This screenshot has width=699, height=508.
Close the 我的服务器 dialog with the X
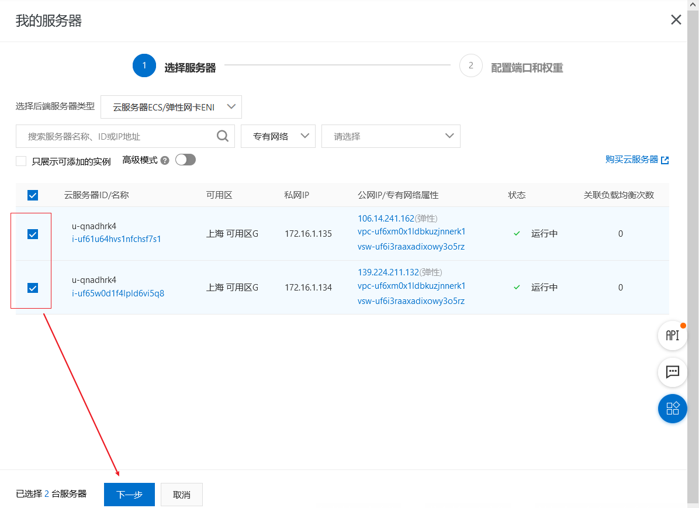(676, 20)
